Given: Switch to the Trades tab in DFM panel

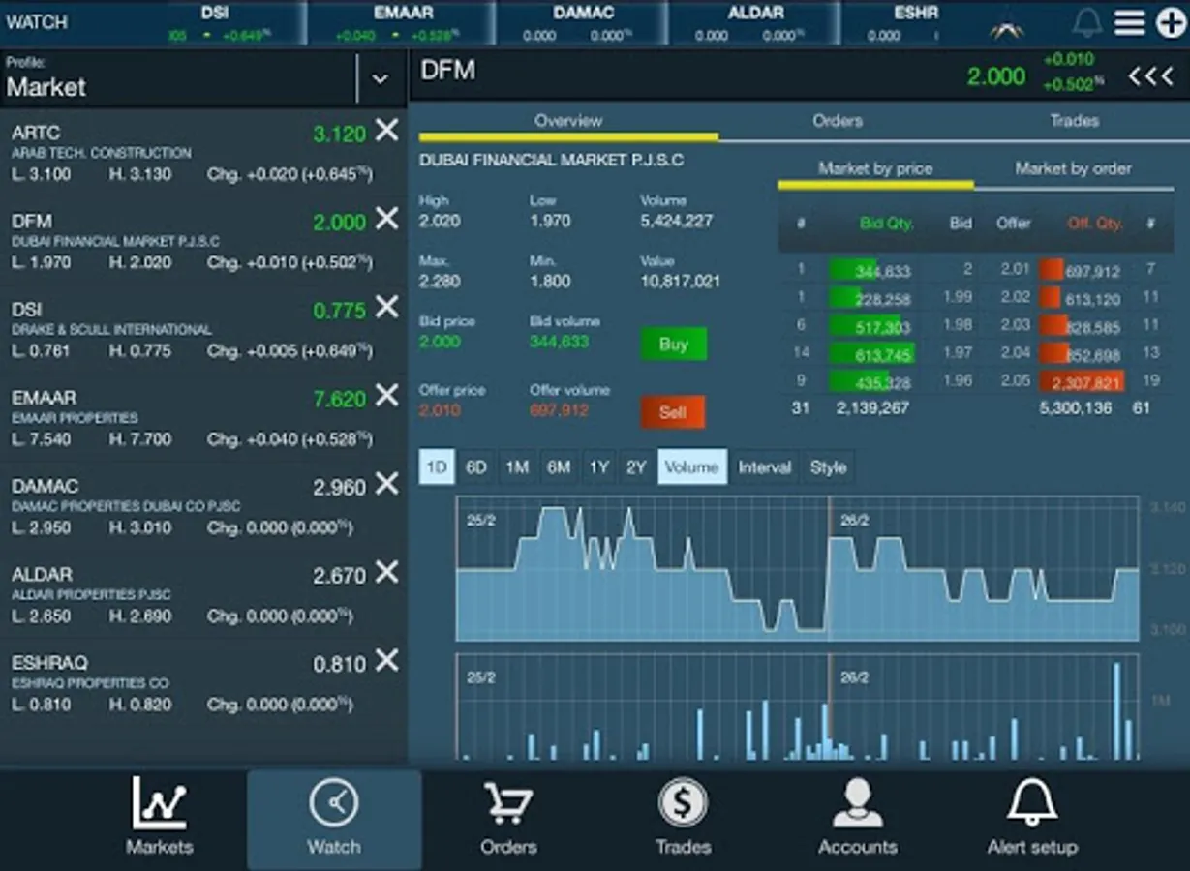Looking at the screenshot, I should pyautogui.click(x=1075, y=121).
